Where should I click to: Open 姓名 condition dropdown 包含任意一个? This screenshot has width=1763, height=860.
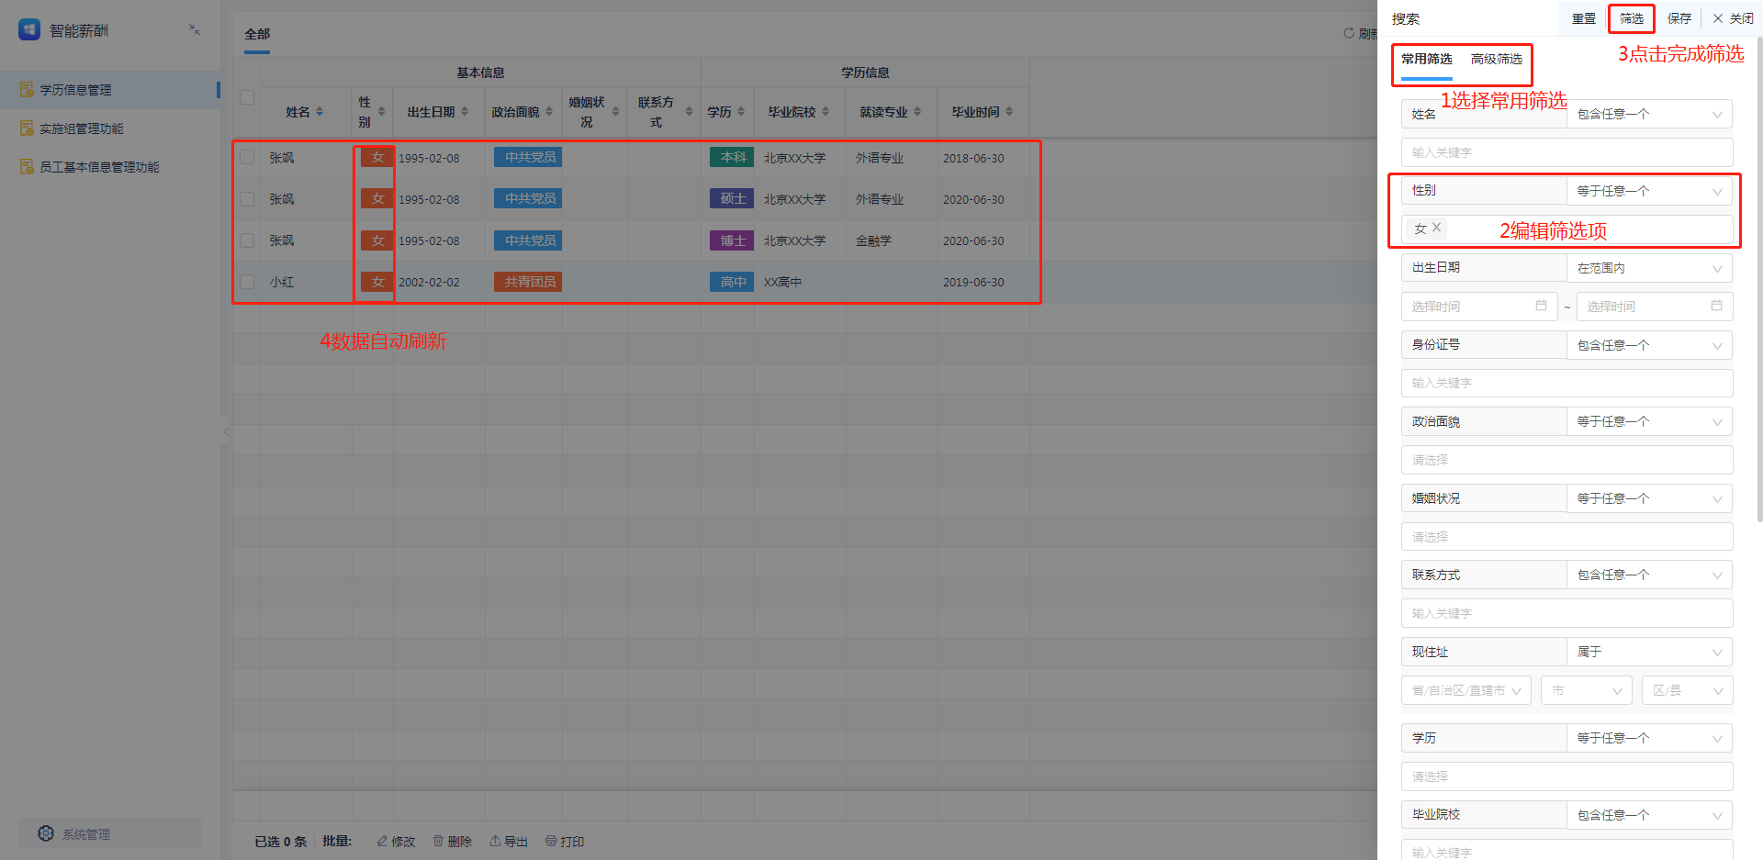1650,114
